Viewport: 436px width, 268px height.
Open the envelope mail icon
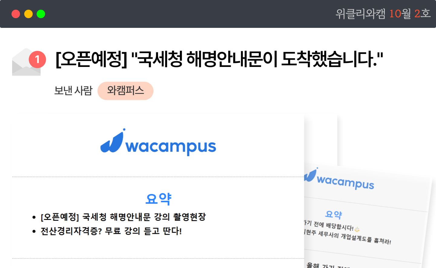point(26,62)
